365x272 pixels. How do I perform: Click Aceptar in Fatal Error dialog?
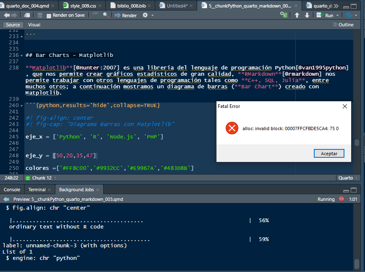pyautogui.click(x=329, y=154)
